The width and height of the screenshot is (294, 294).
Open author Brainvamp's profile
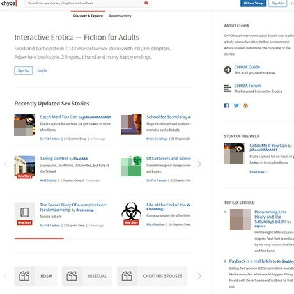pyautogui.click(x=85, y=210)
